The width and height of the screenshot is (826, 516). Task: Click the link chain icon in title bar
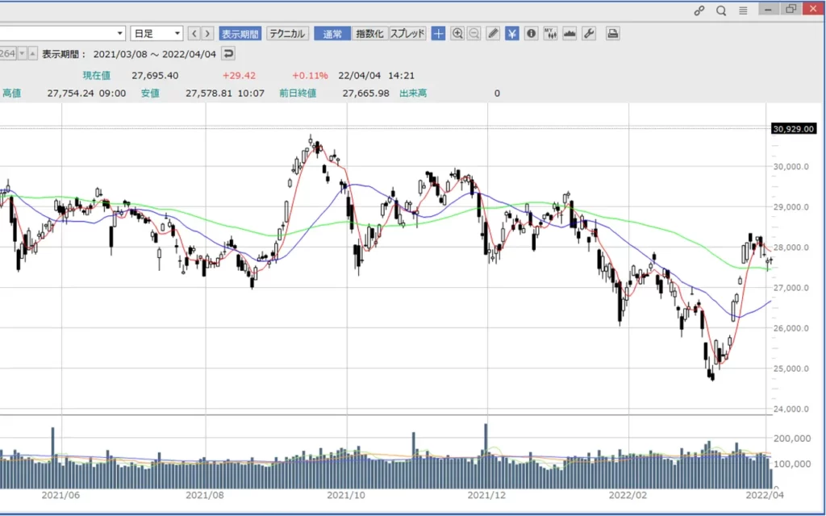699,10
